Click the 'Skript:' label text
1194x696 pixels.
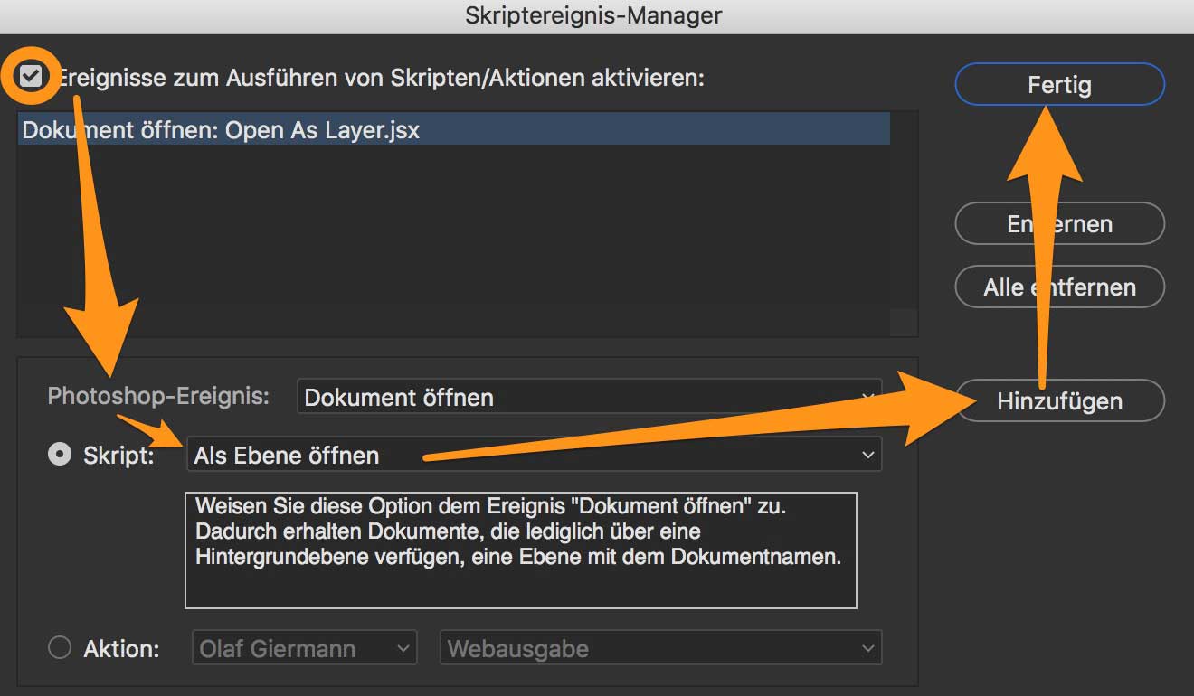click(118, 456)
